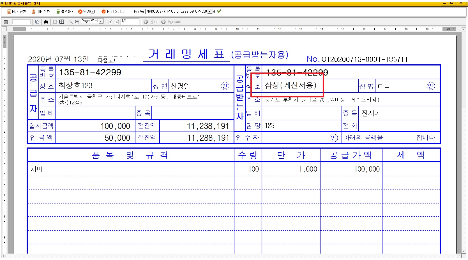468x260 pixels.
Task: Select the binoculars search icon
Action: point(46,22)
